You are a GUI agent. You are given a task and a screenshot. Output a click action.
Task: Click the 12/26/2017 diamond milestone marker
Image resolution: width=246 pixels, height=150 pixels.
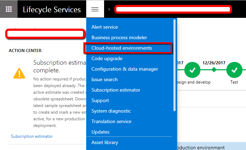(214, 70)
